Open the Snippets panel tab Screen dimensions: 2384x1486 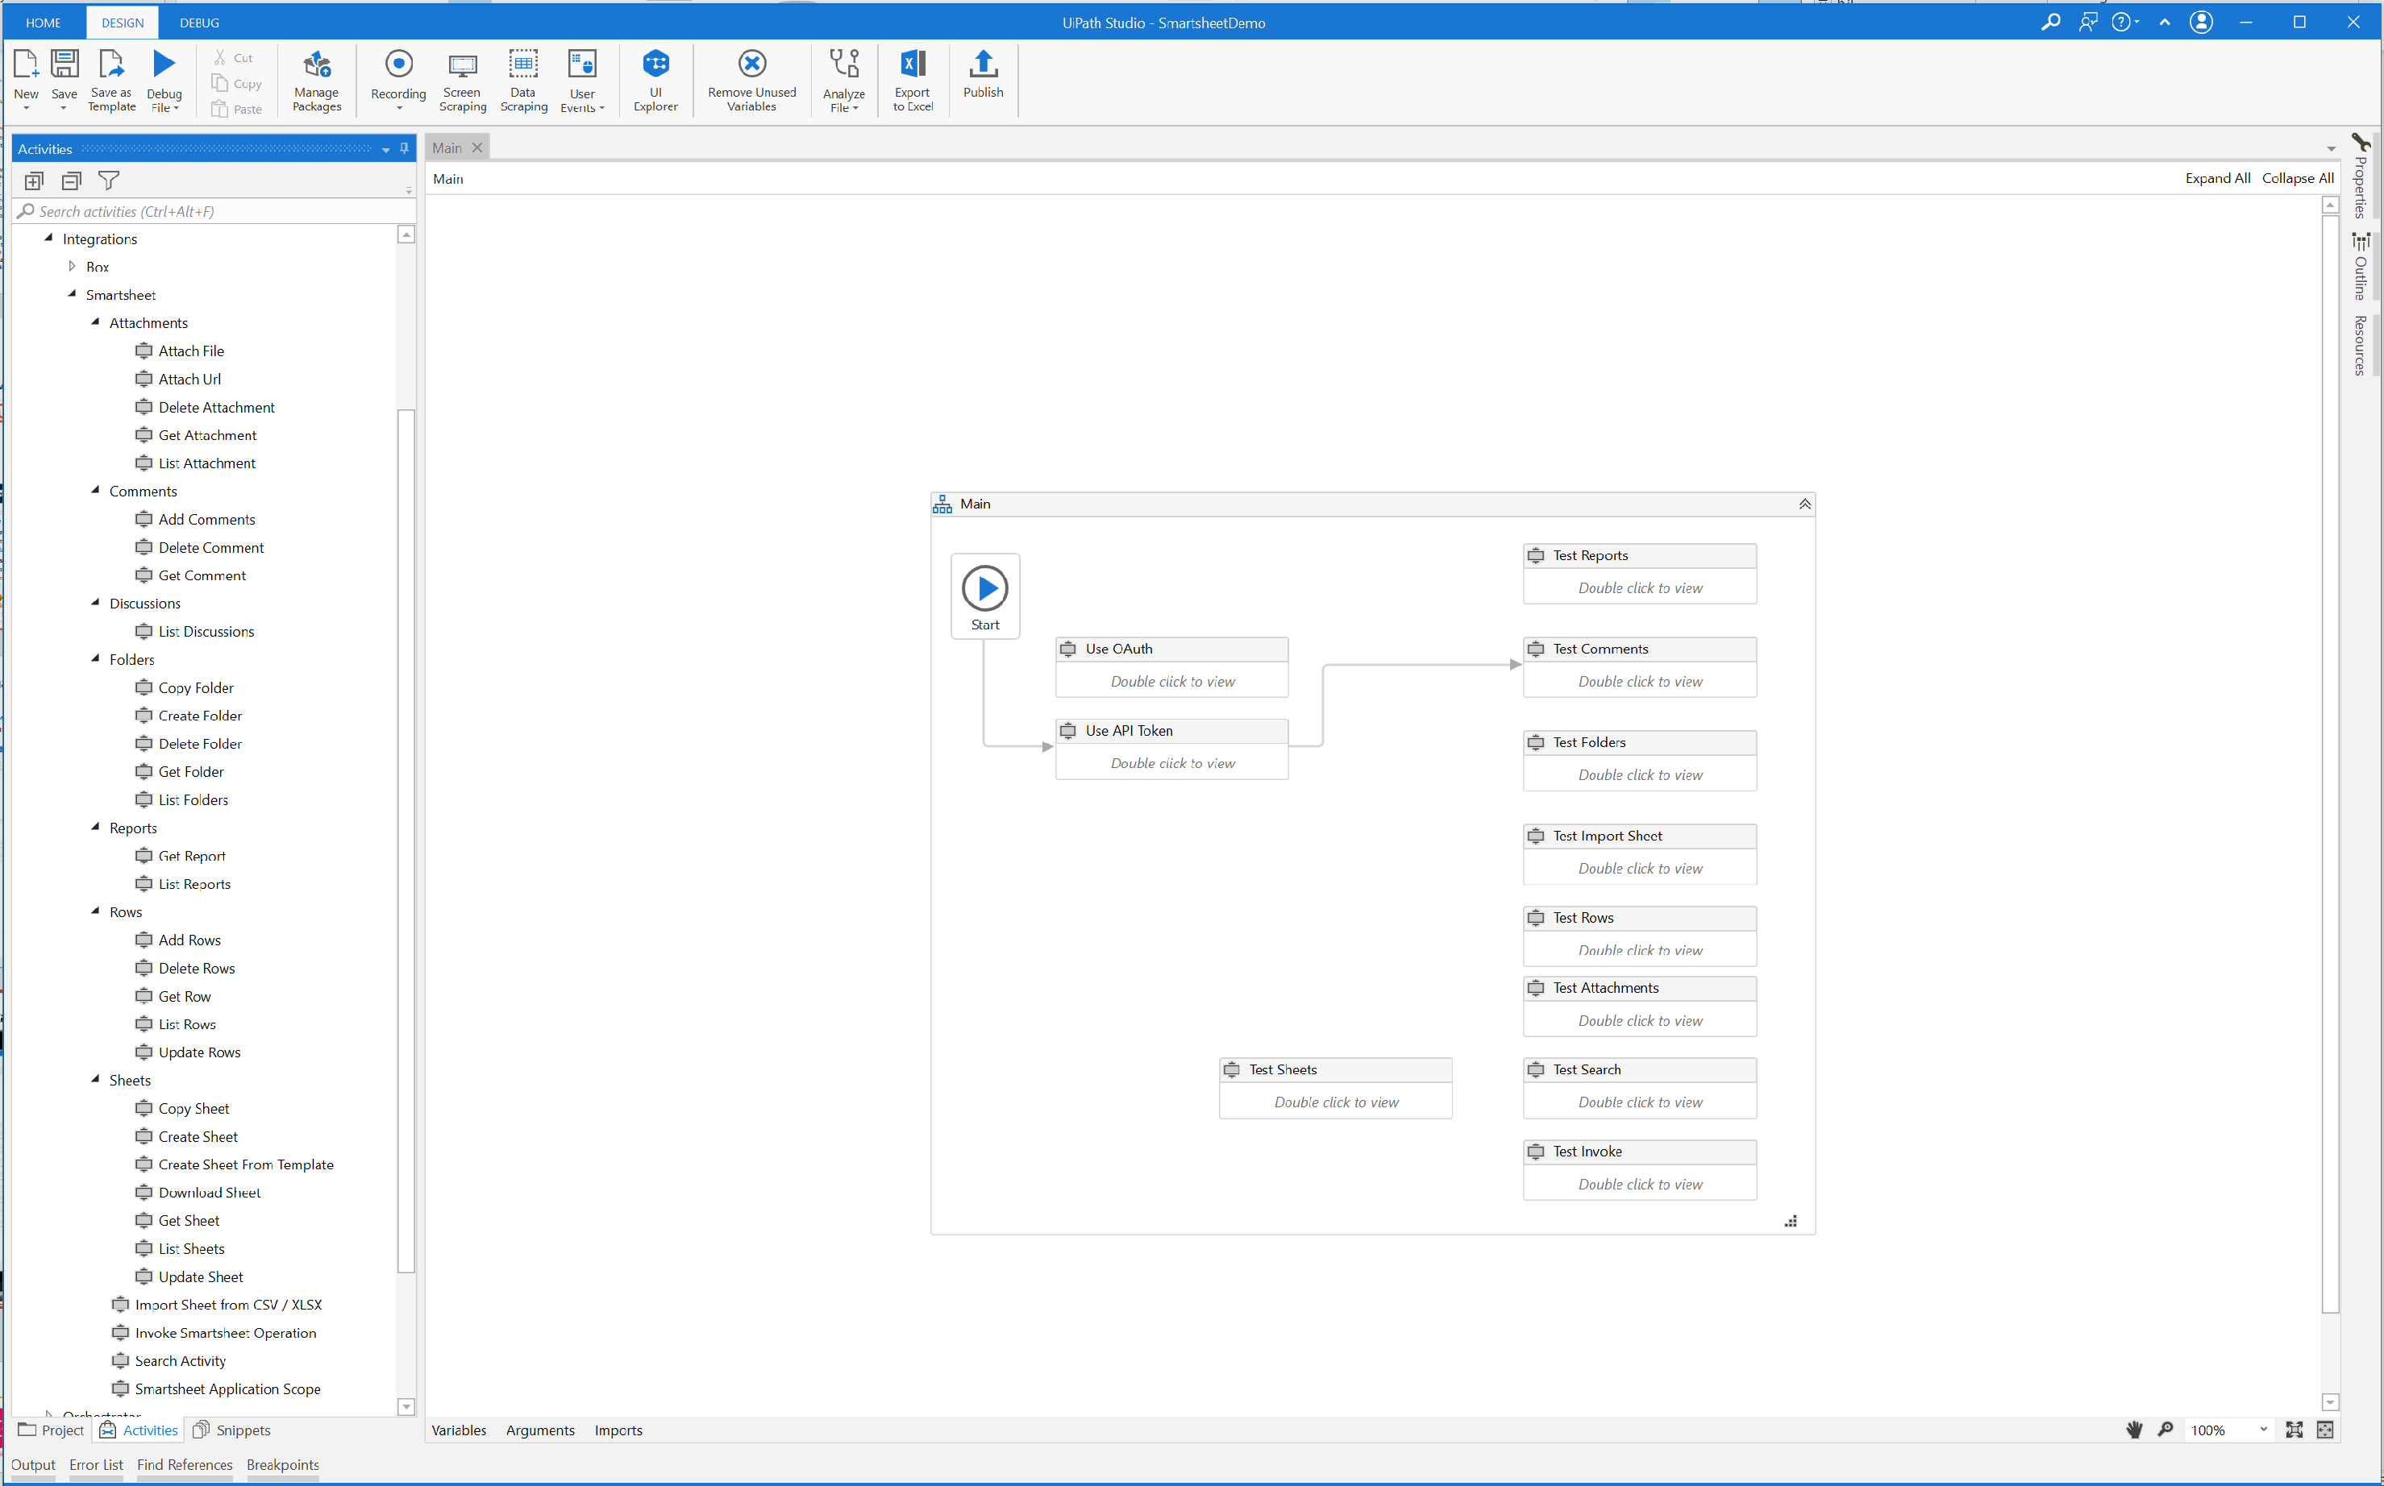tap(232, 1430)
